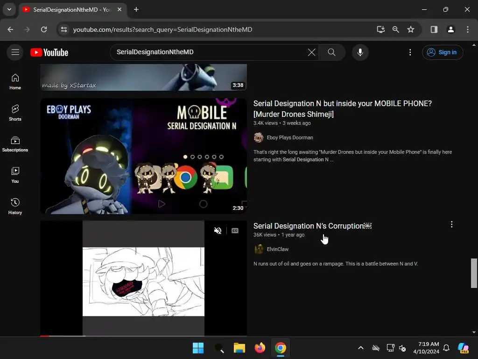Open the zoom indicator in address bar
Image resolution: width=478 pixels, height=359 pixels.
396,29
